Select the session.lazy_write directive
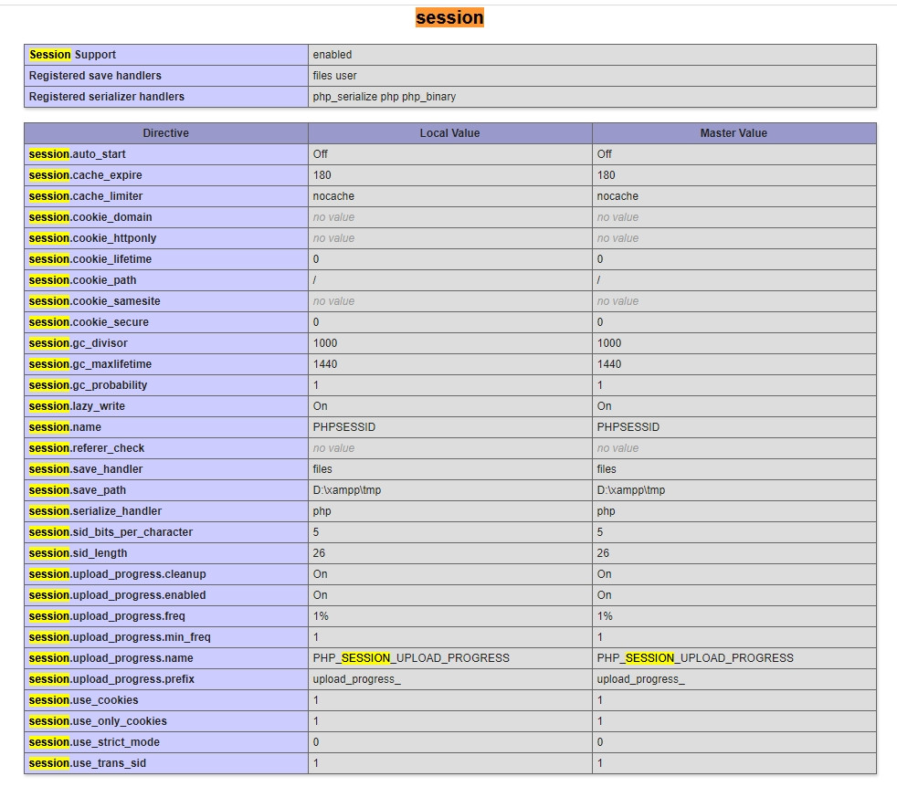Screen dimensions: 897x787 pos(77,406)
